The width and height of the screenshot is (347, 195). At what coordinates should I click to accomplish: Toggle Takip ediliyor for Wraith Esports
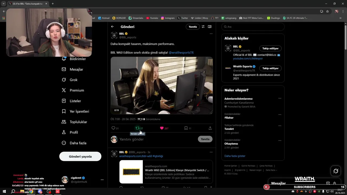(270, 68)
